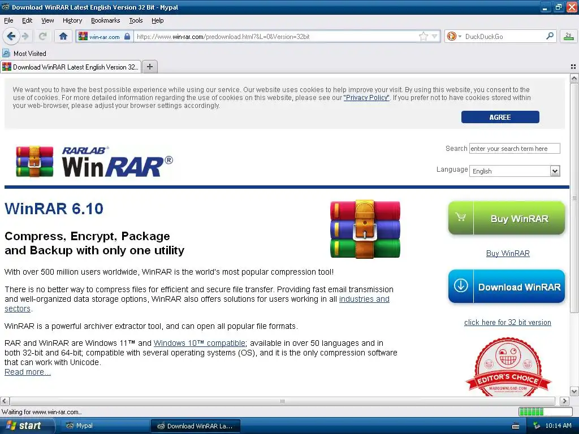Click the horizontal scrollbar right arrow
This screenshot has height=434, width=579.
pyautogui.click(x=564, y=401)
